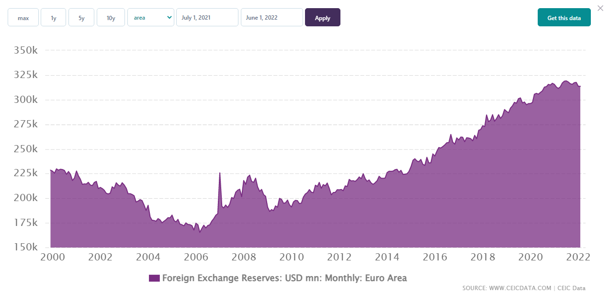Choose the 10y time range

(111, 18)
